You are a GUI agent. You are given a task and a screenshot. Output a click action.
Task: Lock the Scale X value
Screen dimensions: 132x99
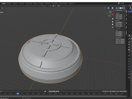(124, 32)
